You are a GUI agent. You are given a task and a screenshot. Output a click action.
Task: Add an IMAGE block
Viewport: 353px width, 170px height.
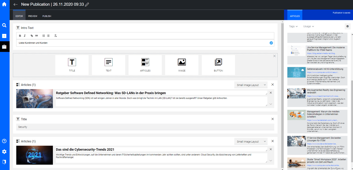coord(182,65)
